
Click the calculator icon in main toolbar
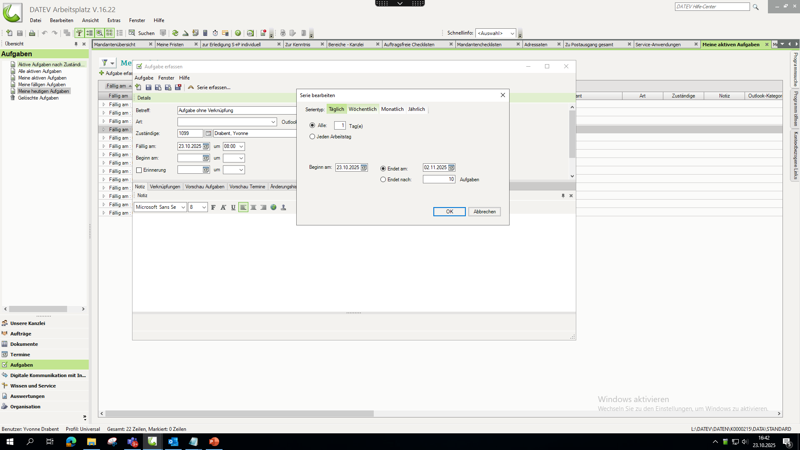[205, 33]
